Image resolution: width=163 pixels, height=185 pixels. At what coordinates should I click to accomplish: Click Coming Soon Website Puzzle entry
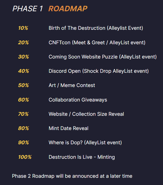pos(103,57)
